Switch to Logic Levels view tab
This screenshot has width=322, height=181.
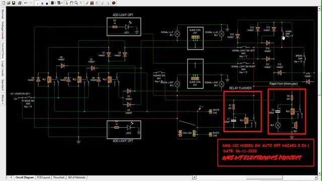[x=3, y=69]
